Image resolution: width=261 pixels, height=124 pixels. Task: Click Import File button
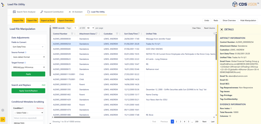point(18,20)
